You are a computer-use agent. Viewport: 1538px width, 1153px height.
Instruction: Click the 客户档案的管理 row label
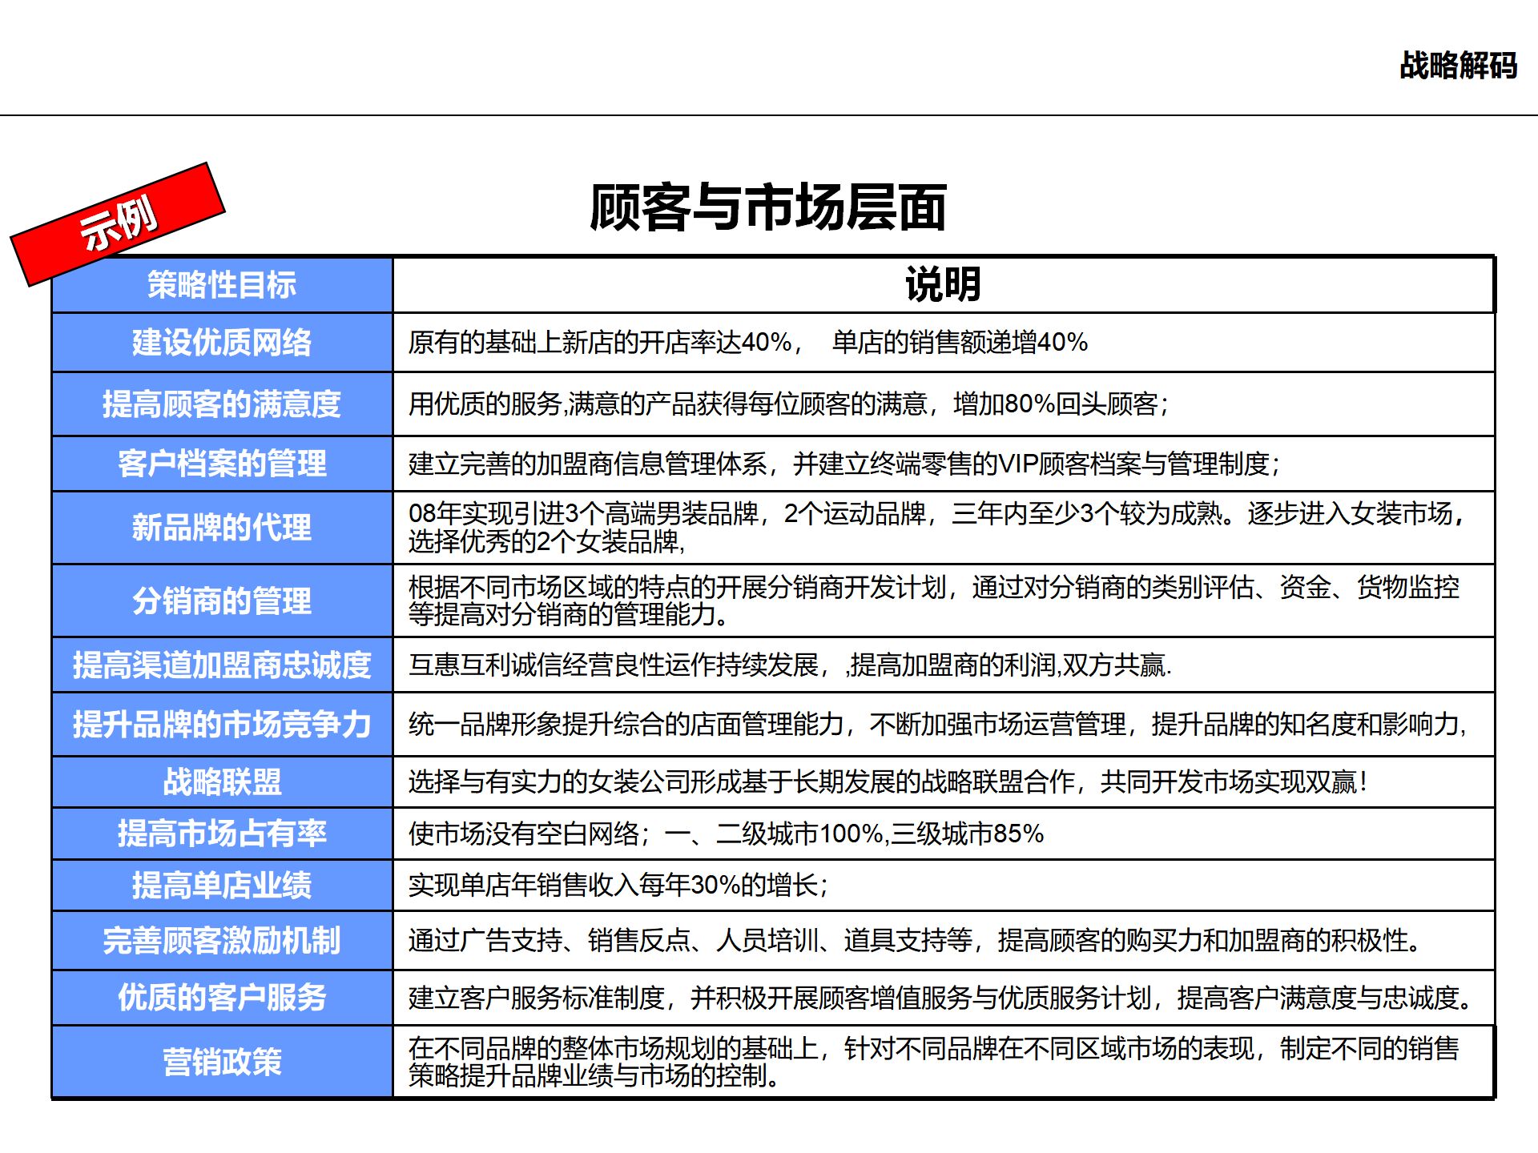[x=222, y=464]
